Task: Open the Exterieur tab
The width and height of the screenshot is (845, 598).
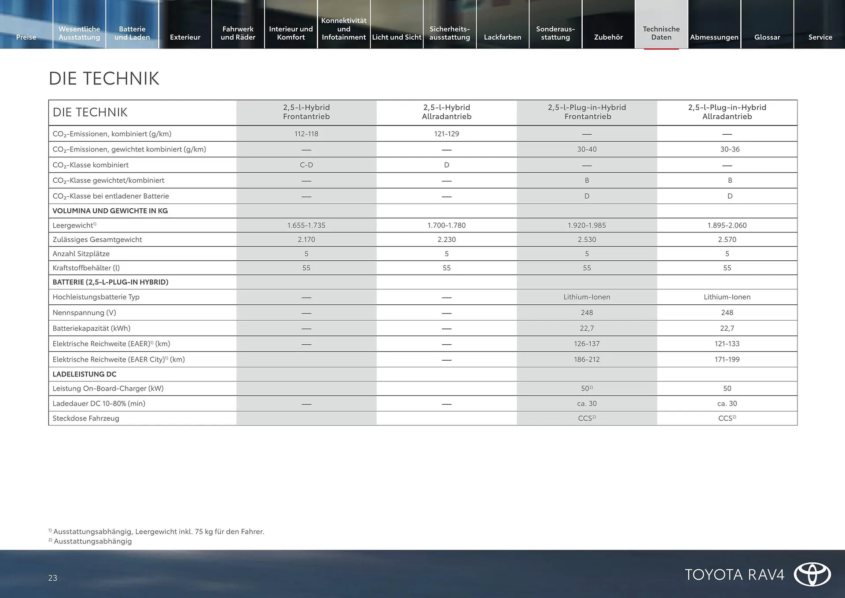Action: tap(185, 37)
